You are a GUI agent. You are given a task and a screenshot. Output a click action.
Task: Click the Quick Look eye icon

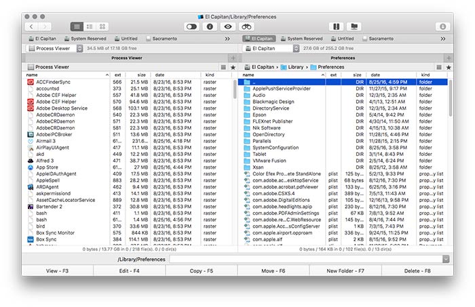228,26
